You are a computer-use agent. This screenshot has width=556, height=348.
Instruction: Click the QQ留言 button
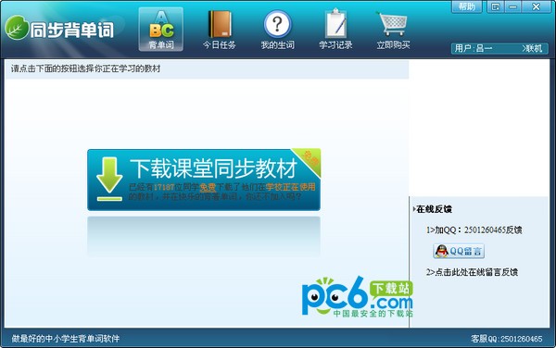[x=459, y=251]
